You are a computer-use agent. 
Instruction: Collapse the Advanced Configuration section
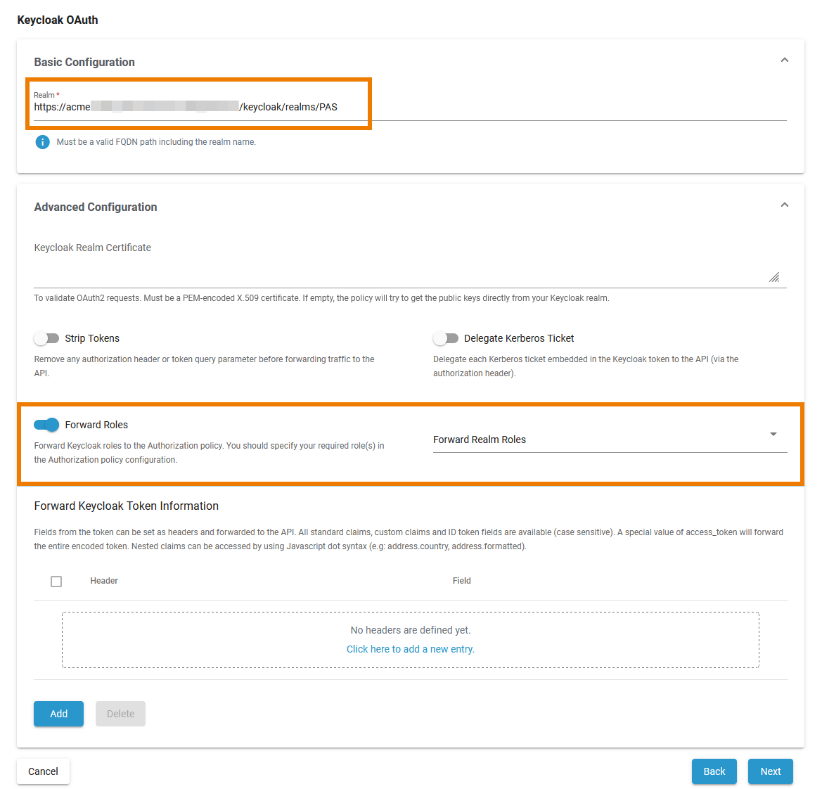pyautogui.click(x=784, y=205)
